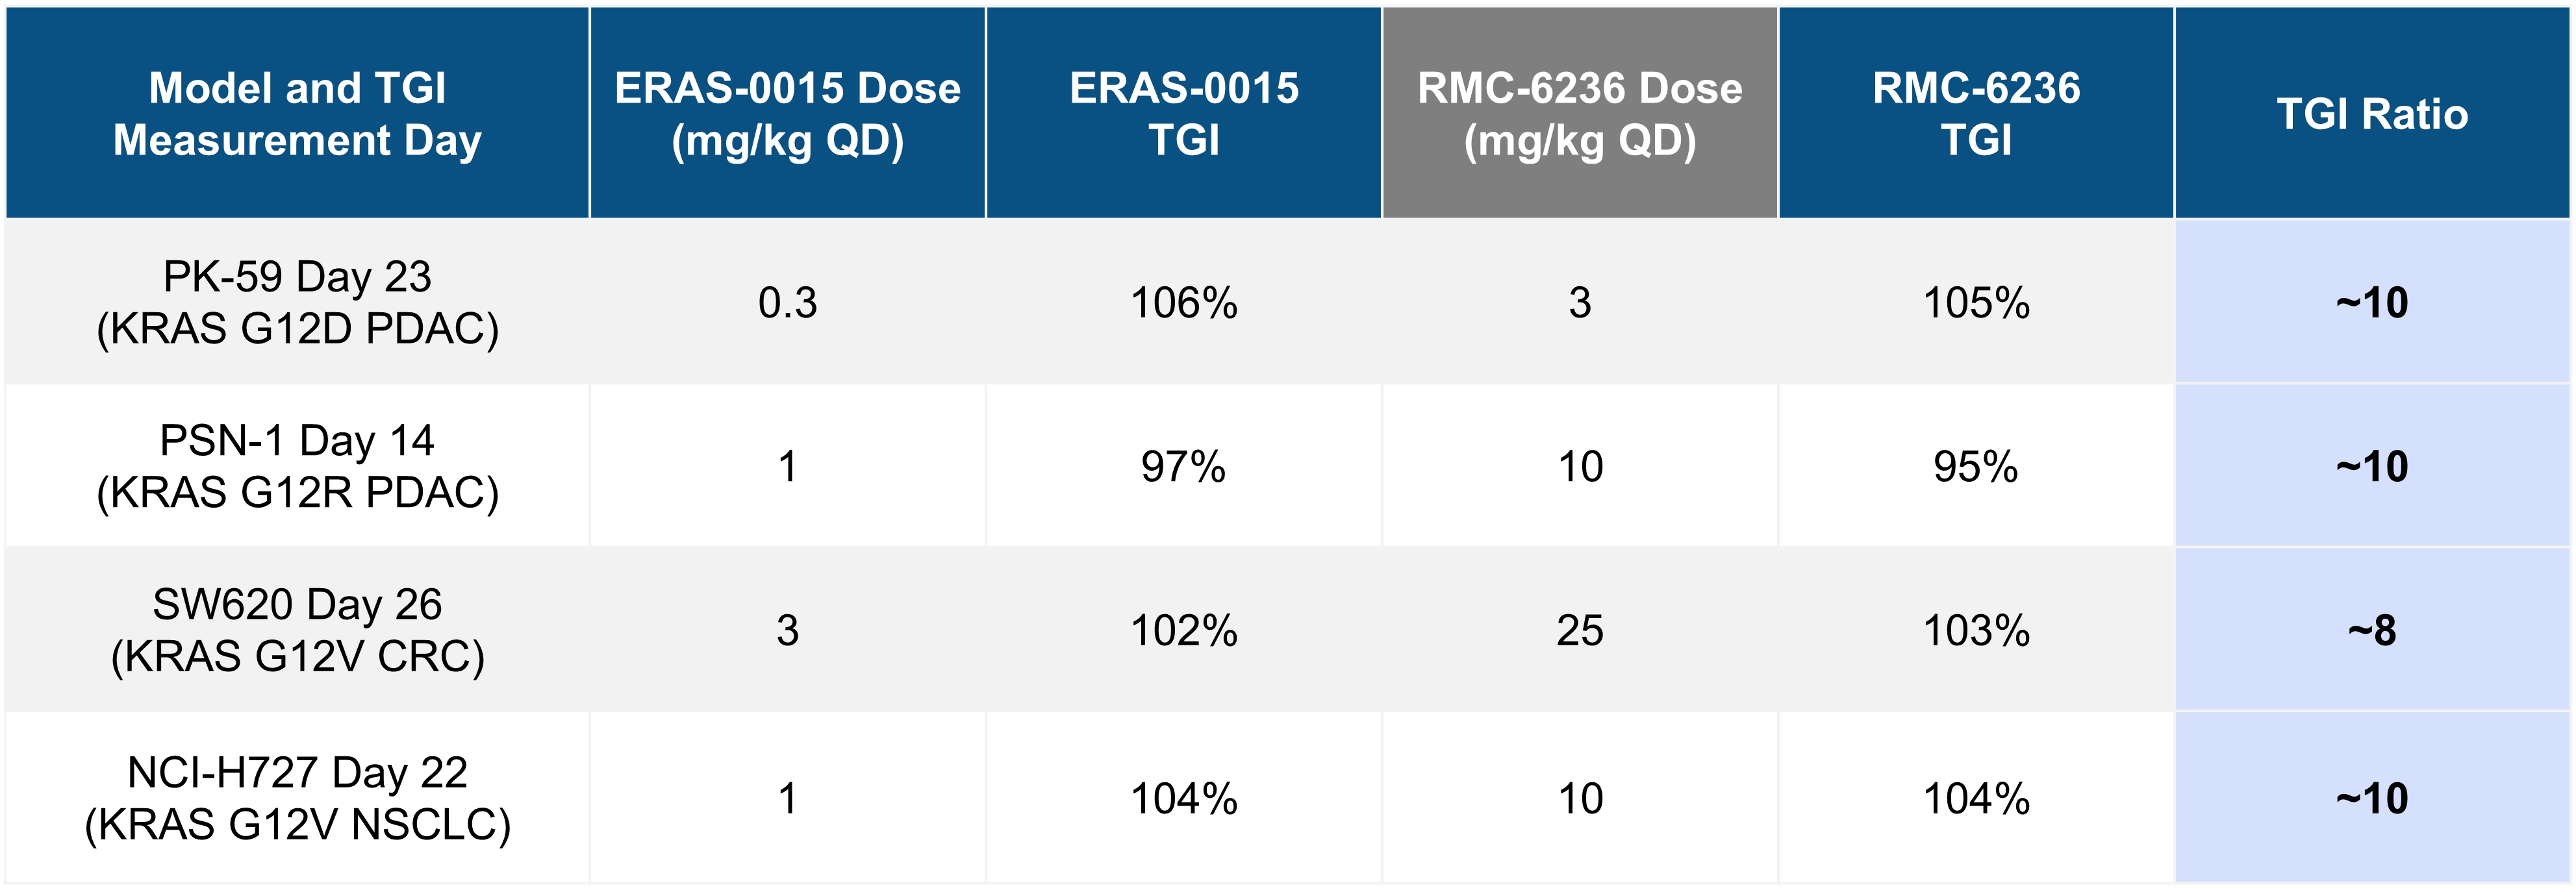Screen dimensions: 2576x892
Task: Select the 25 RMC-6236 dose value
Action: pos(1579,630)
